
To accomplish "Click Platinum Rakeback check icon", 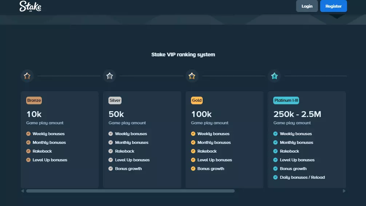I will point(275,151).
